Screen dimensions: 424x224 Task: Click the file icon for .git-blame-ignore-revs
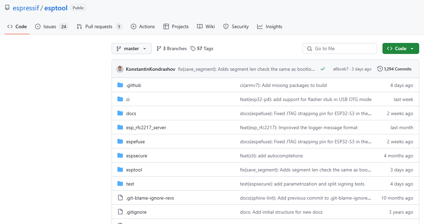click(x=120, y=198)
